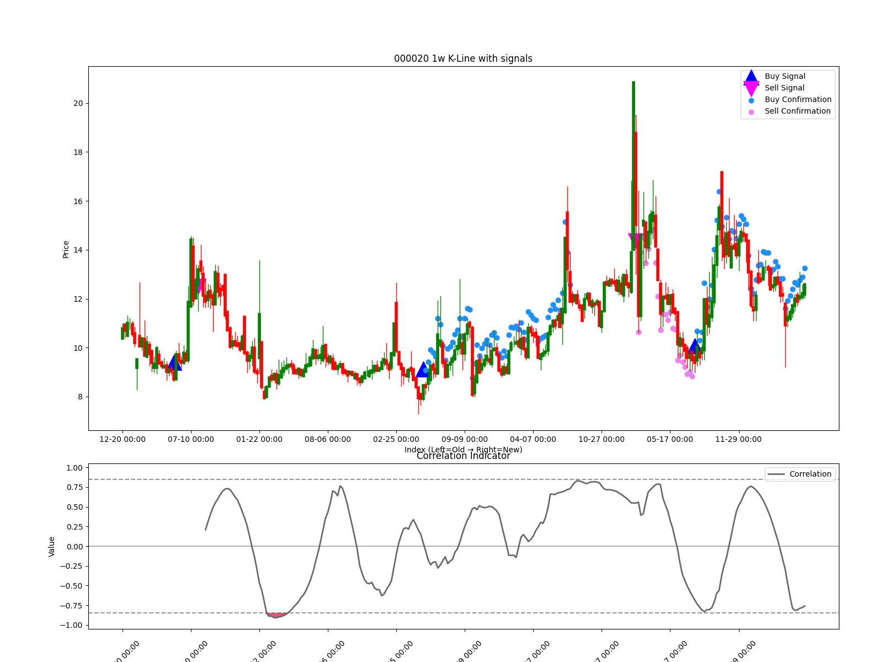Click the 'Buy Signal' legend label
The width and height of the screenshot is (883, 662).
(785, 77)
